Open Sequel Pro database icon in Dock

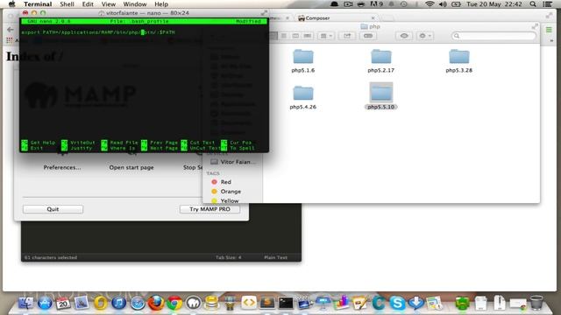[211, 304]
